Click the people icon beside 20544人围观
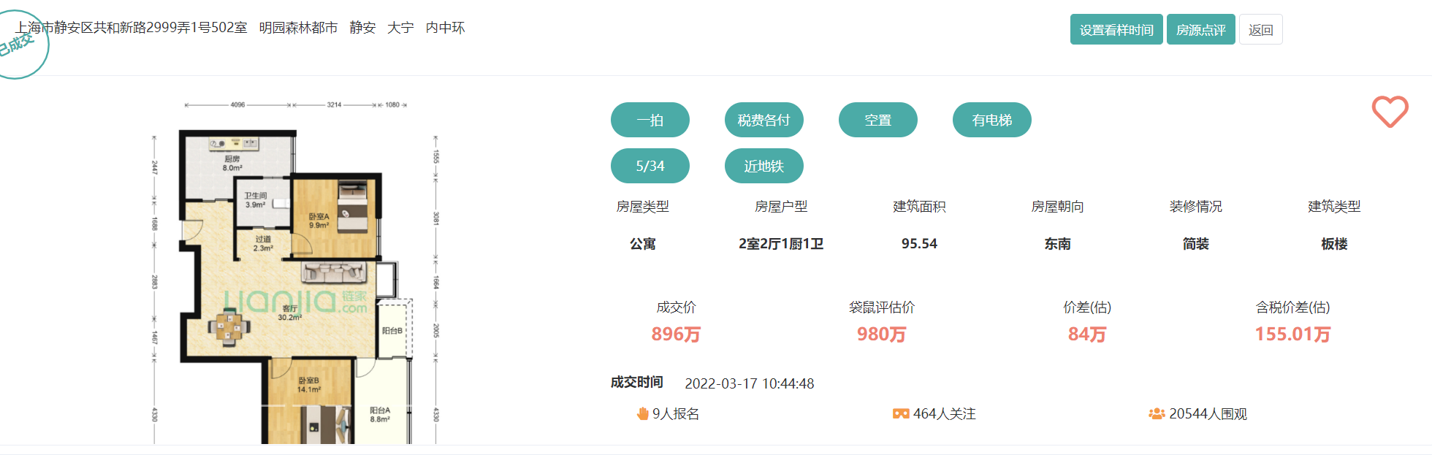 1156,414
